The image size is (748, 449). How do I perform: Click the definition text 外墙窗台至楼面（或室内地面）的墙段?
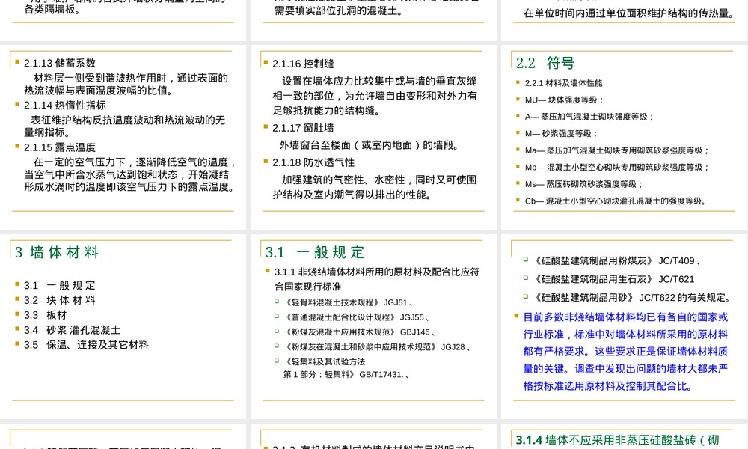tap(370, 145)
